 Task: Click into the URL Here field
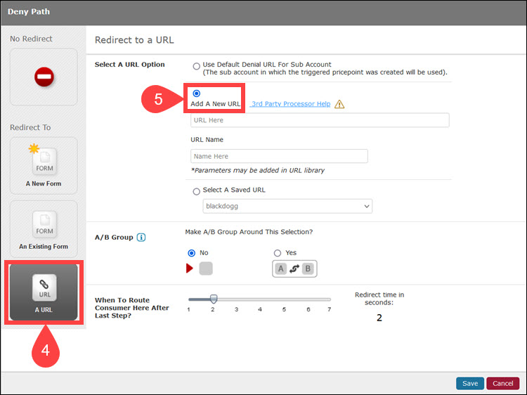point(320,120)
